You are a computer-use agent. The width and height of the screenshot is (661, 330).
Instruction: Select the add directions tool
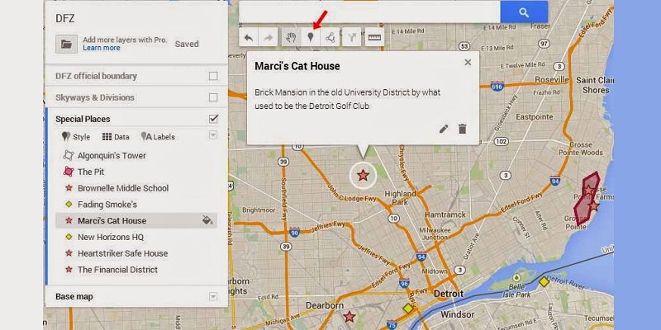pos(352,37)
